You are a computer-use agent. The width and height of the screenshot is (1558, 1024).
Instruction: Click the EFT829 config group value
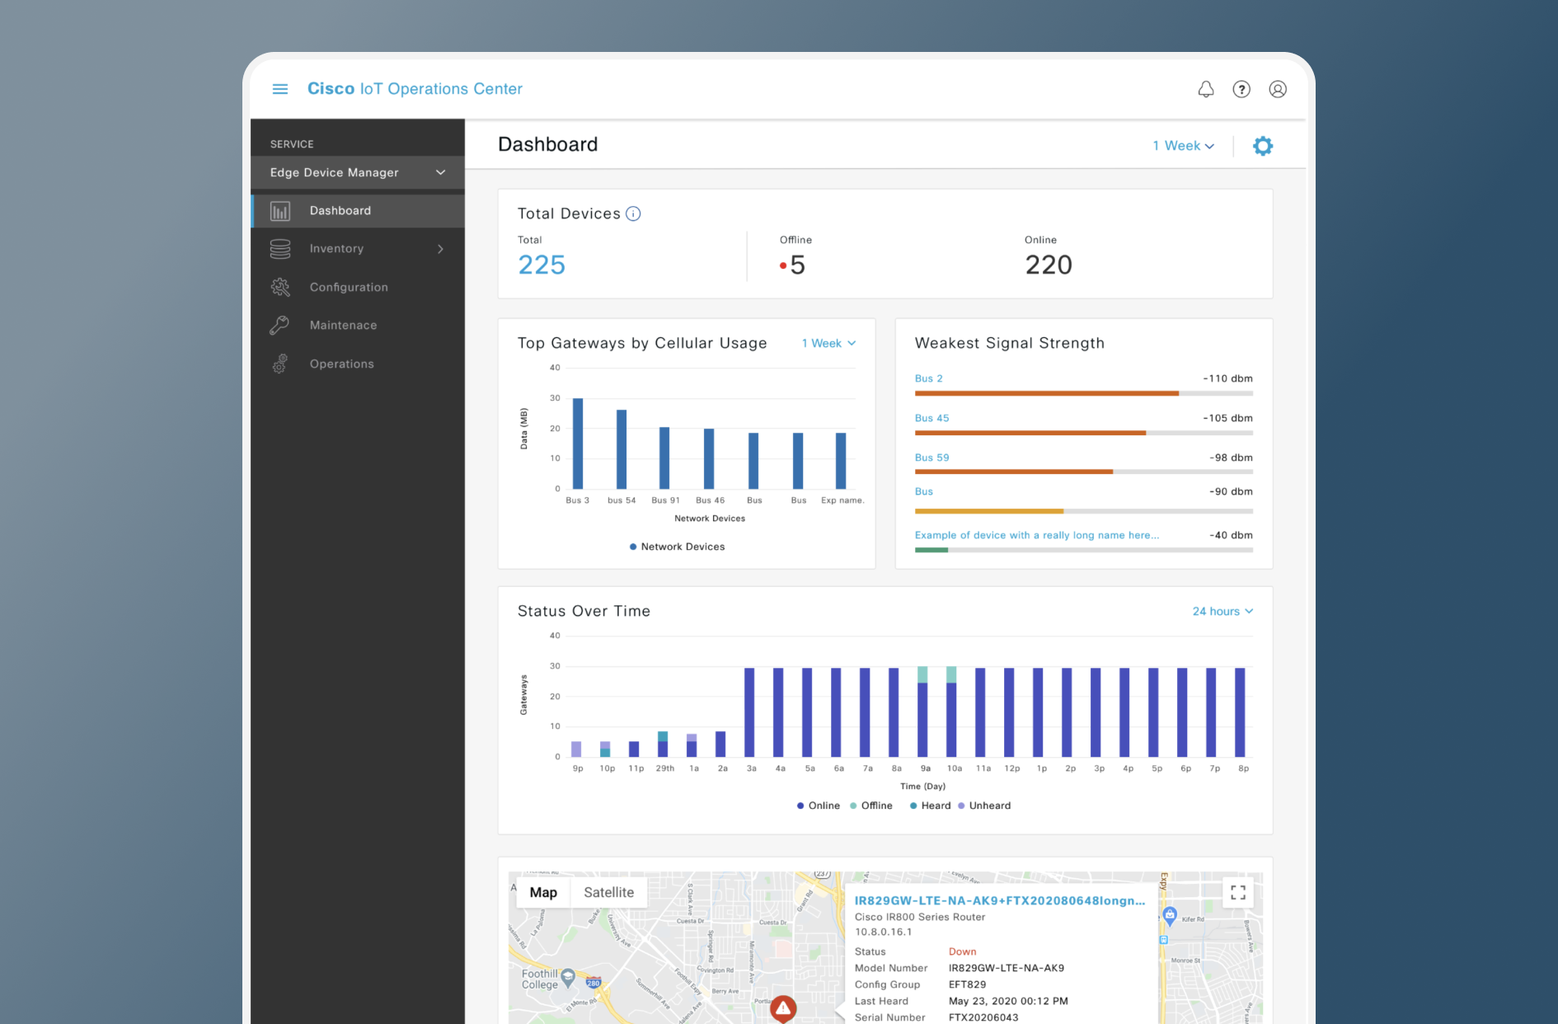pyautogui.click(x=967, y=984)
